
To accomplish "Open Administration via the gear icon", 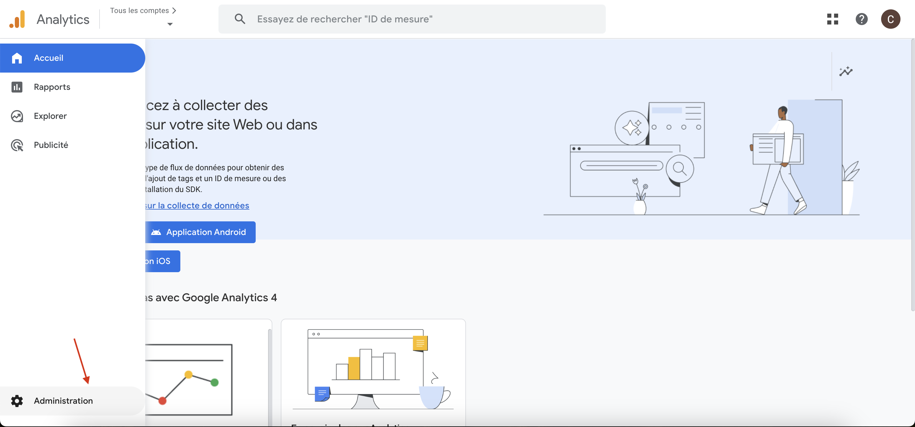I will (x=17, y=401).
